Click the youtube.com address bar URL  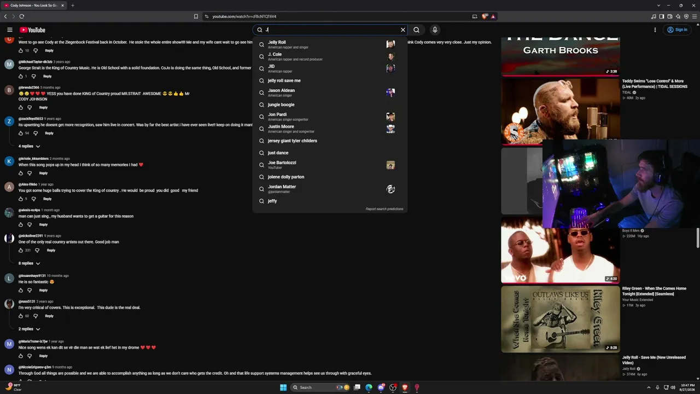(244, 16)
